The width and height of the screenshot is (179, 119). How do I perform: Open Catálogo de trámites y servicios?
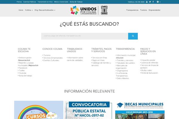tap(101, 64)
